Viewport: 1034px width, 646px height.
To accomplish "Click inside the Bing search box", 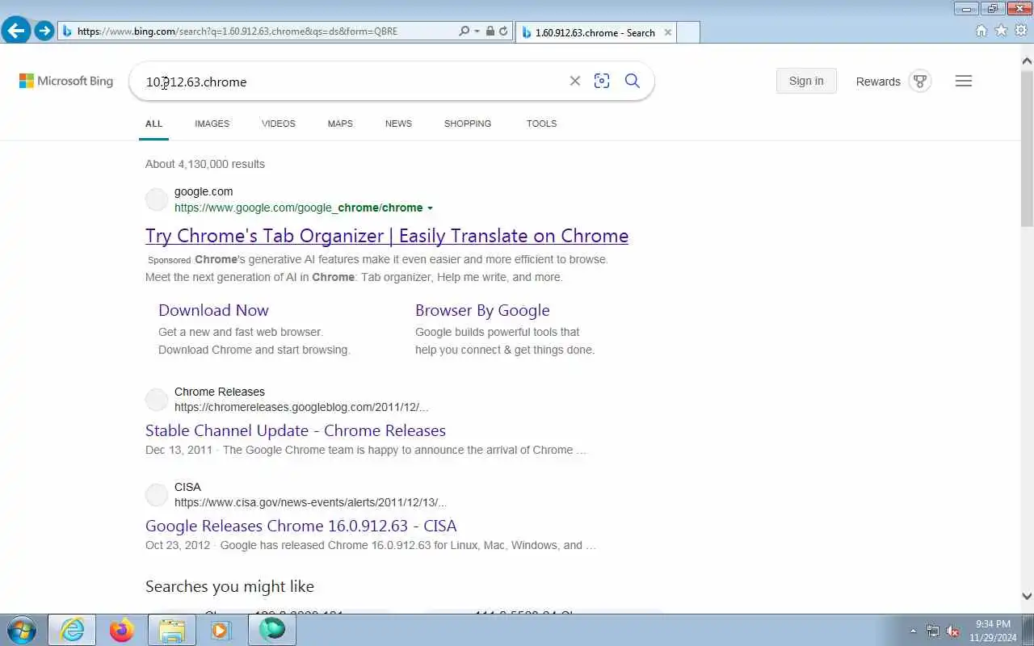I will coord(347,82).
